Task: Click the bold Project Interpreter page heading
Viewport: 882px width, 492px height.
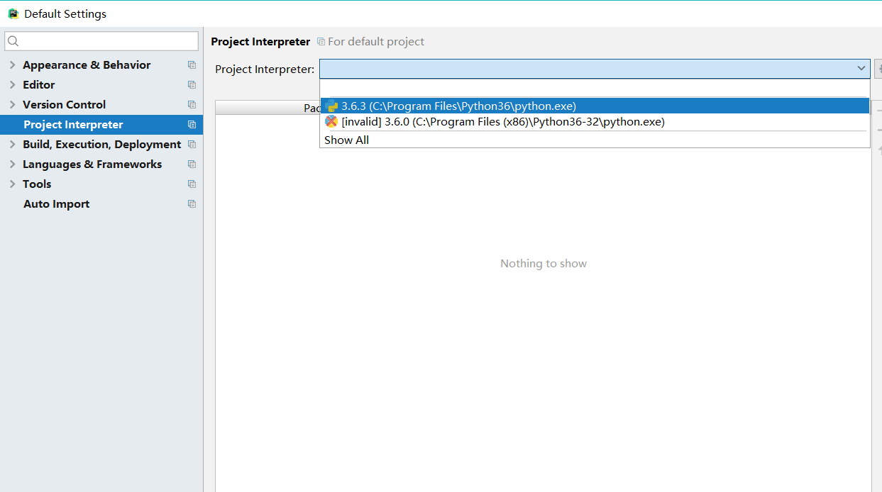Action: (260, 42)
